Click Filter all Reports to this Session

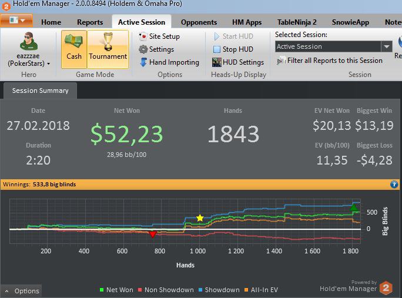pyautogui.click(x=330, y=61)
